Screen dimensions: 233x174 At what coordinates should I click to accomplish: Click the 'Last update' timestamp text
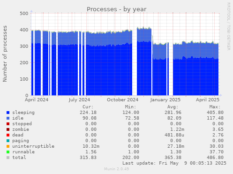174,163
